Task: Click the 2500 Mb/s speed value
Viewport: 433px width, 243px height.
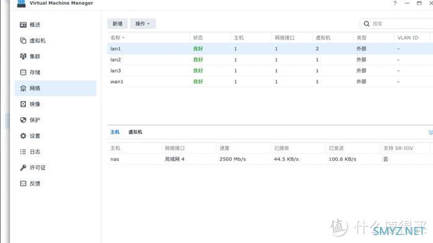Action: pos(233,159)
